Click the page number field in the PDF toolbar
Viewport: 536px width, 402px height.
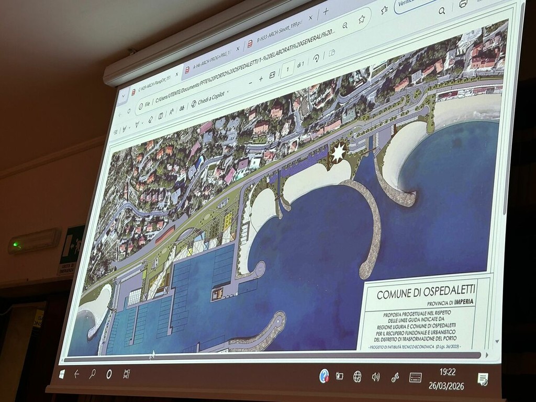click(288, 69)
